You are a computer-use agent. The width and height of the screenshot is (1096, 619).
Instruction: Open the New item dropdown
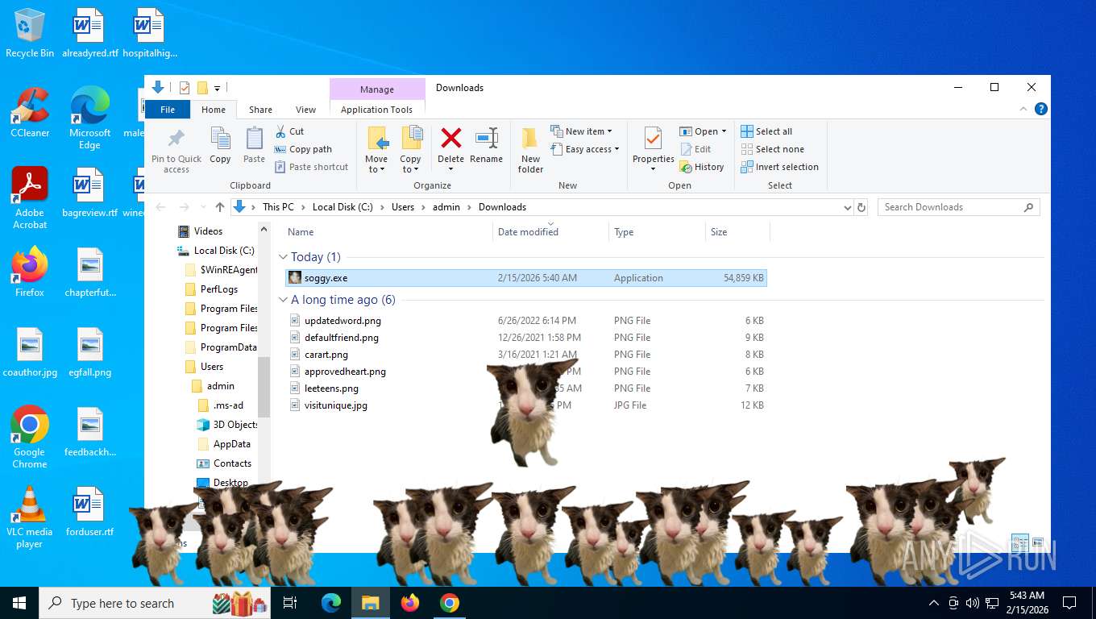582,131
